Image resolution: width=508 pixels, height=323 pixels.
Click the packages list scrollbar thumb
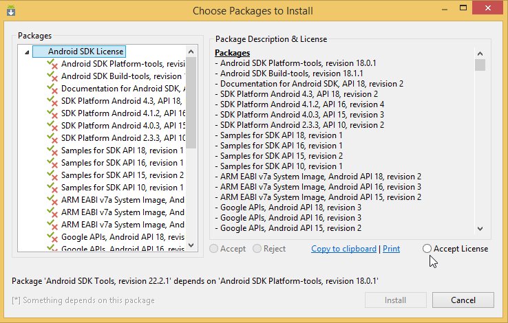(x=191, y=103)
